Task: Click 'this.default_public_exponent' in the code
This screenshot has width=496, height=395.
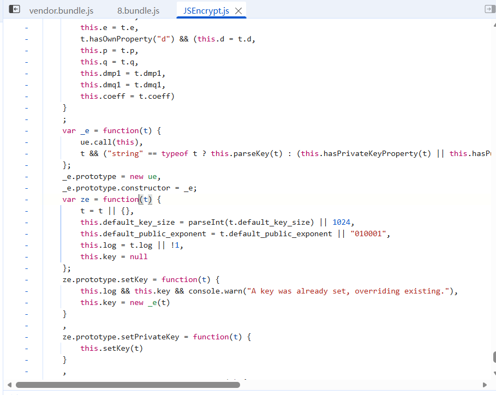Action: click(144, 234)
